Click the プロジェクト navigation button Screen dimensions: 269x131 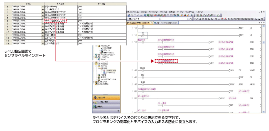[106, 98]
